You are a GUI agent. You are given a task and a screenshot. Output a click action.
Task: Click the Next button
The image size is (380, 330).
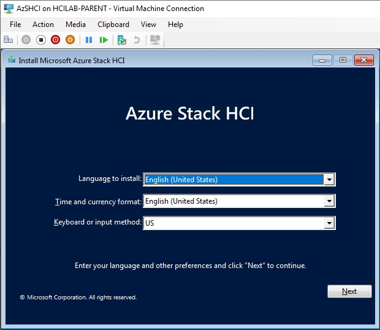click(349, 291)
